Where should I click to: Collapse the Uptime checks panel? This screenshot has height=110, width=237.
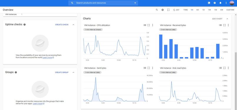(x=74, y=25)
